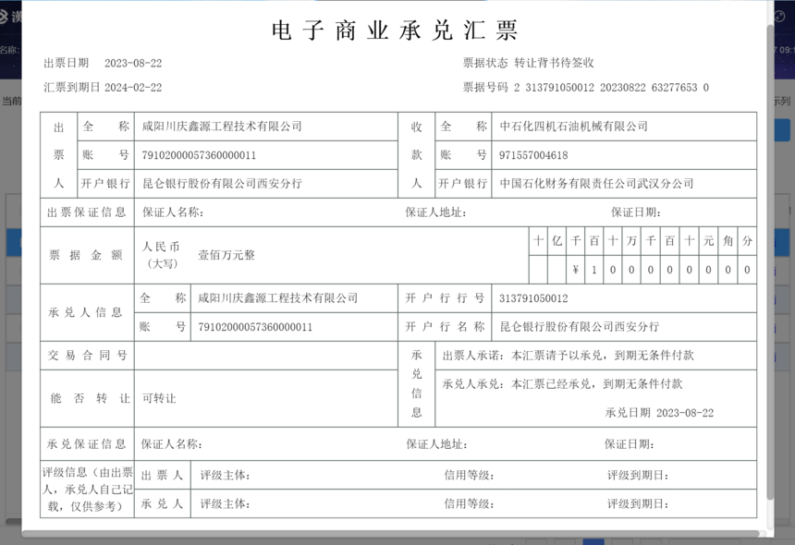795x545 pixels.
Task: Click 保证人地址 in 出票保证信息 row
Action: click(x=435, y=212)
